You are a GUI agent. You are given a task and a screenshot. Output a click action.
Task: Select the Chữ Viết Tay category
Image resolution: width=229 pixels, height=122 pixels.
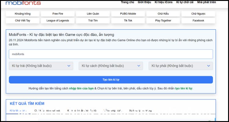pos(23,20)
